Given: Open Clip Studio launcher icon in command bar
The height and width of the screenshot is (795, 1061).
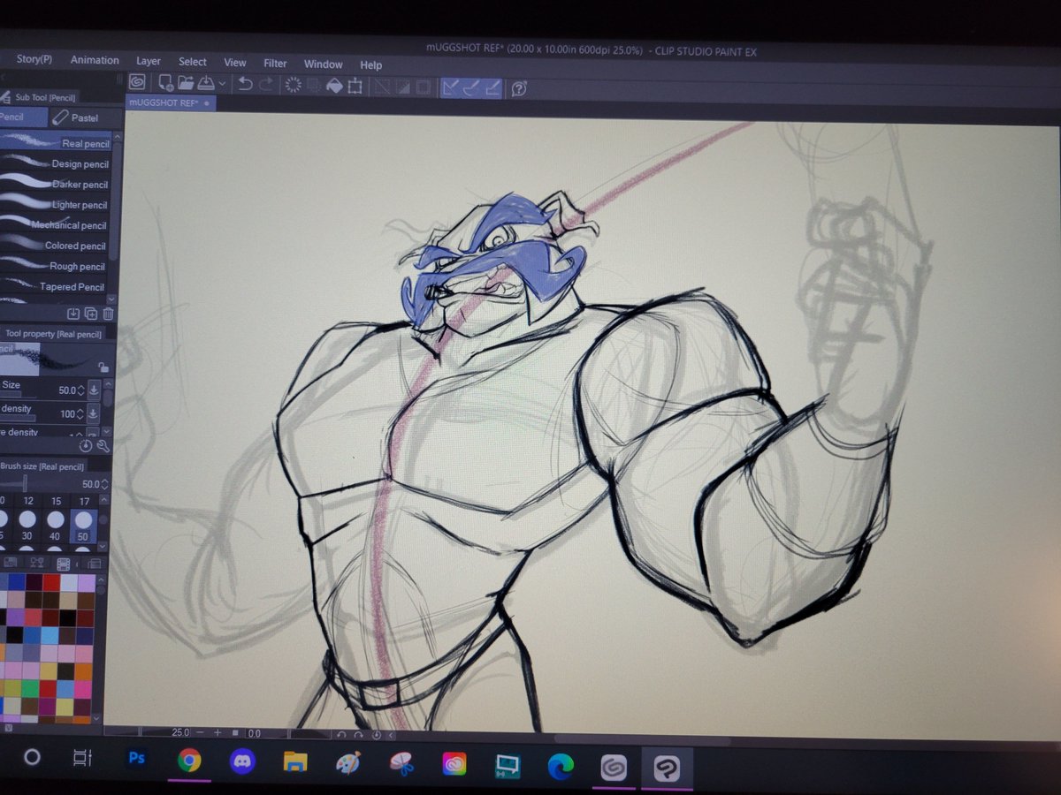Looking at the screenshot, I should 137,83.
